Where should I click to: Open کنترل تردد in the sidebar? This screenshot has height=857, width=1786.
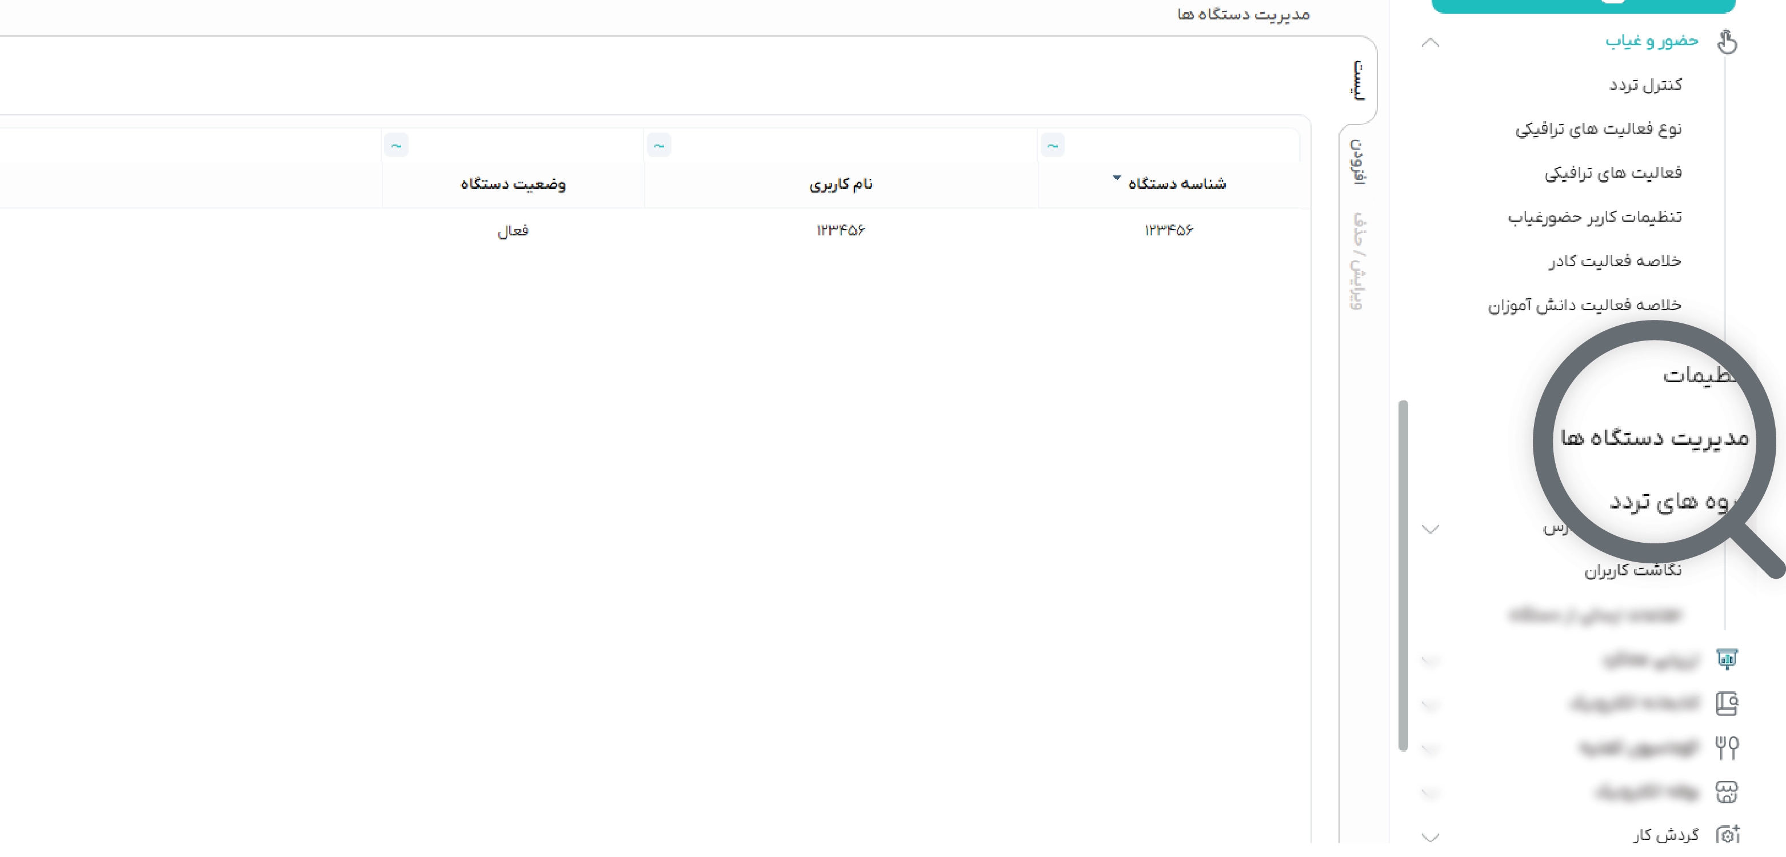(1645, 85)
